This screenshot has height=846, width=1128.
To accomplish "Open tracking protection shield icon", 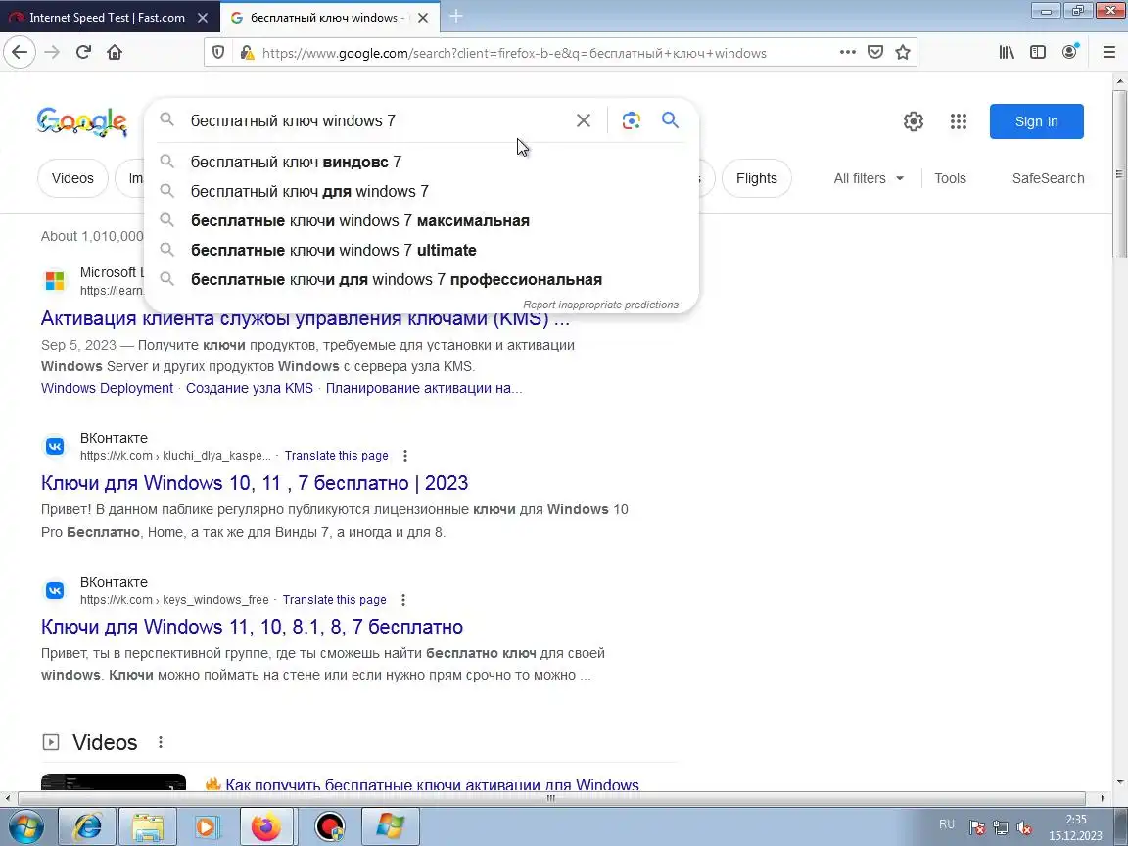I will pyautogui.click(x=218, y=53).
